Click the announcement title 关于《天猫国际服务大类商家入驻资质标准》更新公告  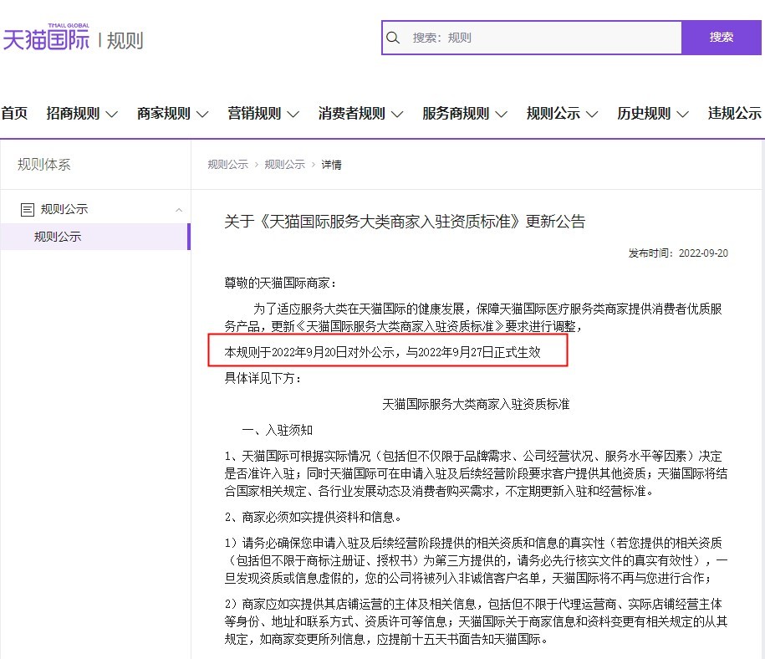pos(405,222)
